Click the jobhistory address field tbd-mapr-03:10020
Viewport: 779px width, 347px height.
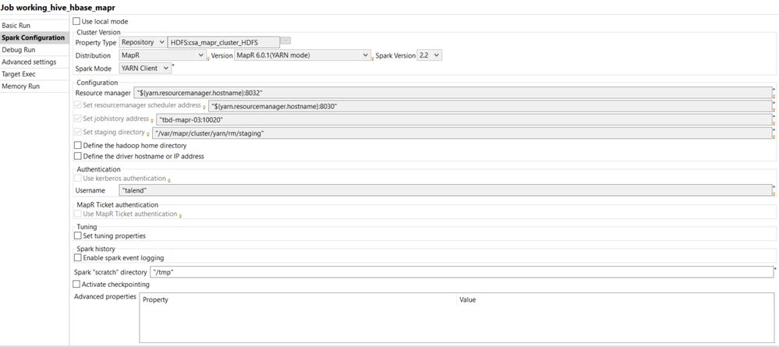(x=464, y=119)
